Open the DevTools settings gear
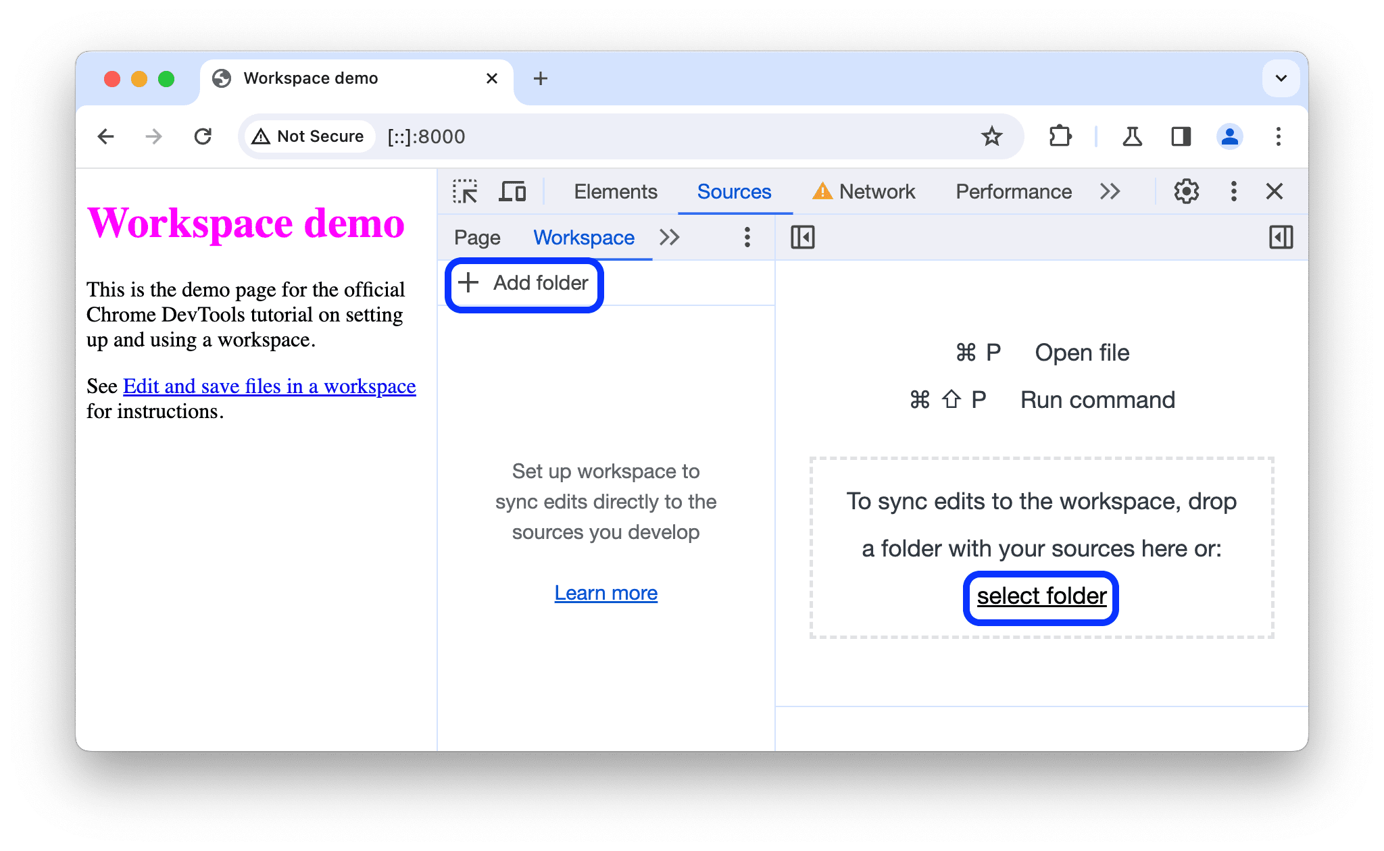Viewport: 1384px width, 851px height. 1183,192
